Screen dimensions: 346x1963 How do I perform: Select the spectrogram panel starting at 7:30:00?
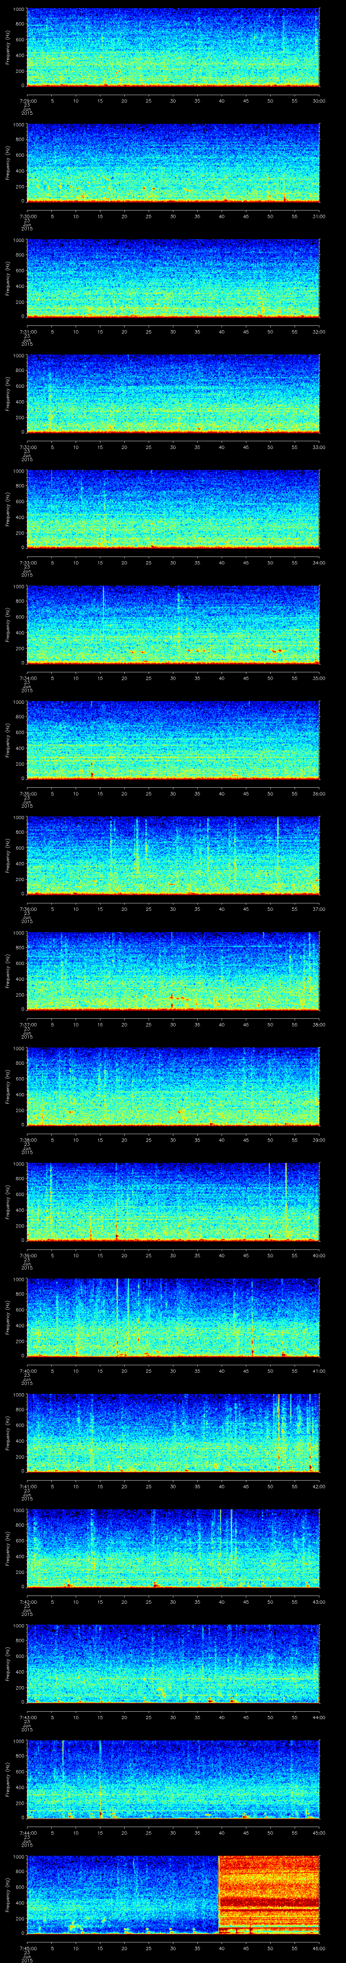click(173, 162)
